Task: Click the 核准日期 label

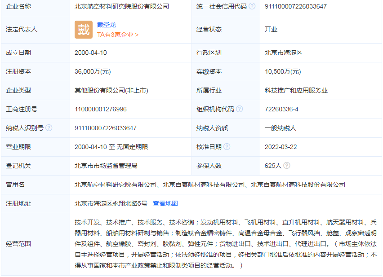Action: pyautogui.click(x=209, y=147)
